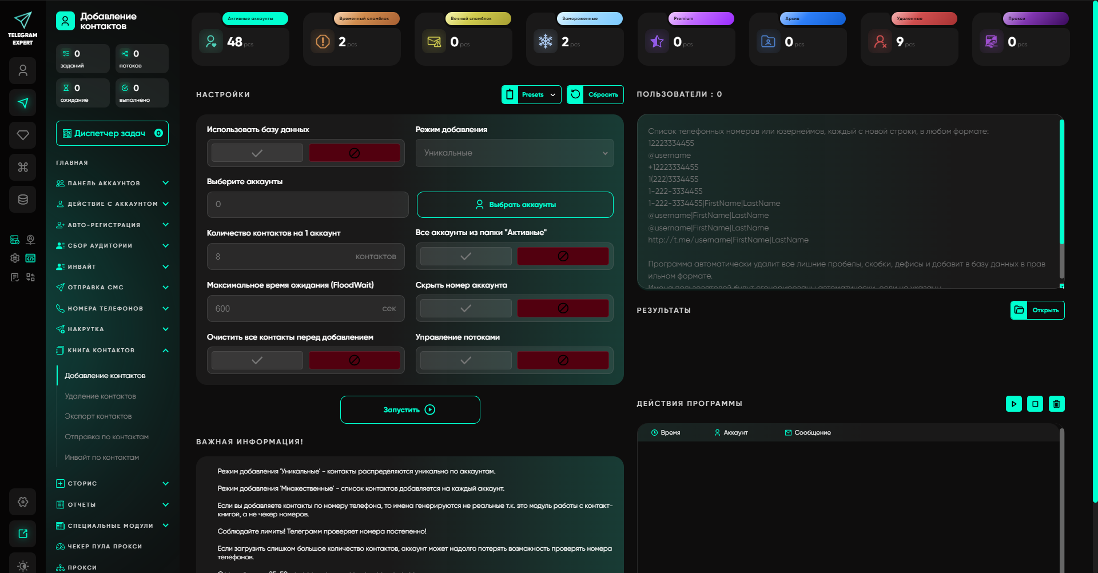Enable 'Управление потоками' checkmark toggle
Screen dimensions: 1098x573
[466, 360]
